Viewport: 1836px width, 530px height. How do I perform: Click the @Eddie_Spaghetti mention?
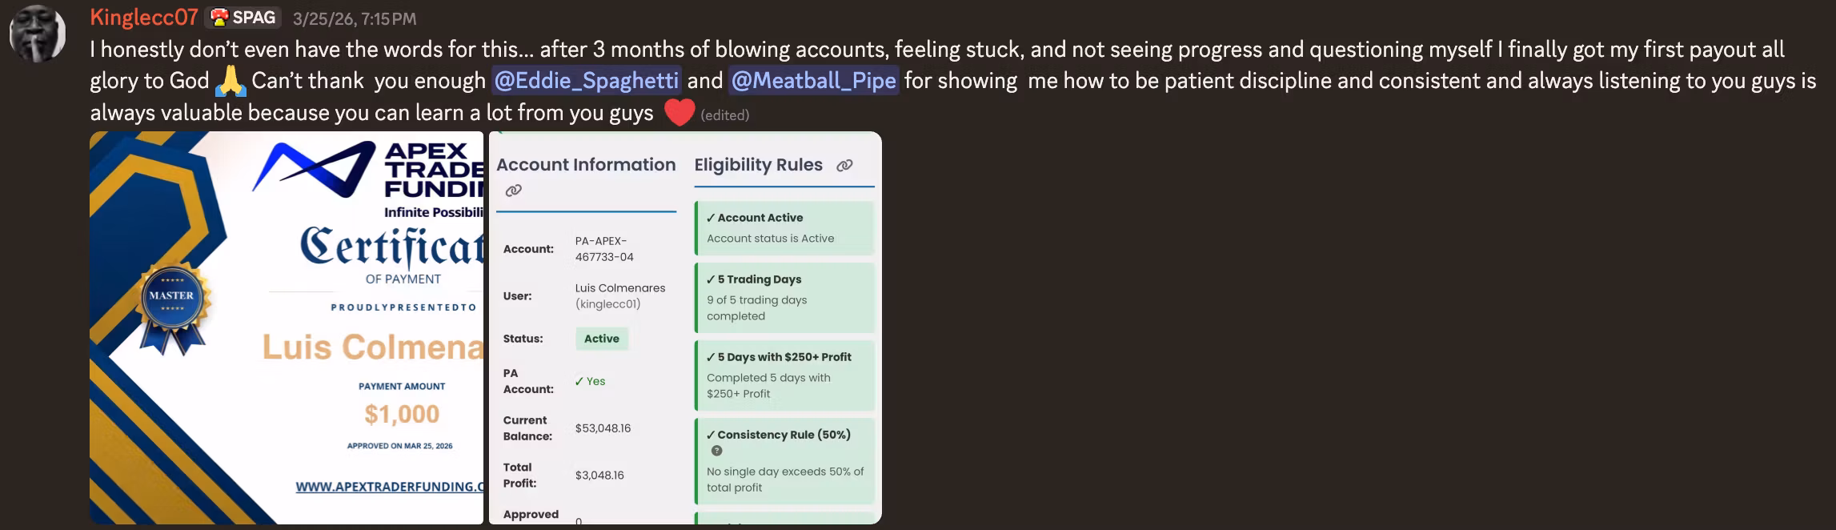click(587, 81)
